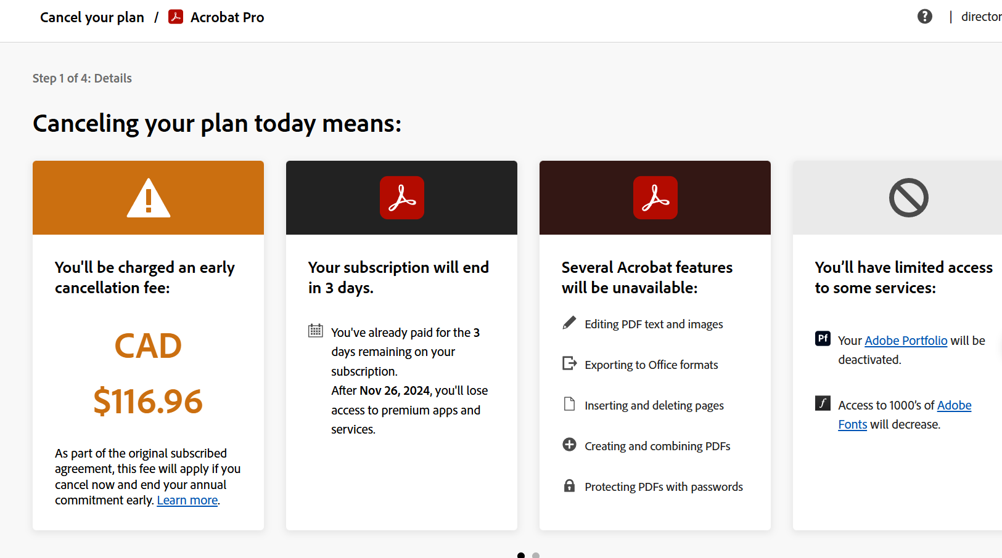This screenshot has width=1002, height=558.
Task: Click the lock icon for Protecting PDFs
Action: click(569, 485)
